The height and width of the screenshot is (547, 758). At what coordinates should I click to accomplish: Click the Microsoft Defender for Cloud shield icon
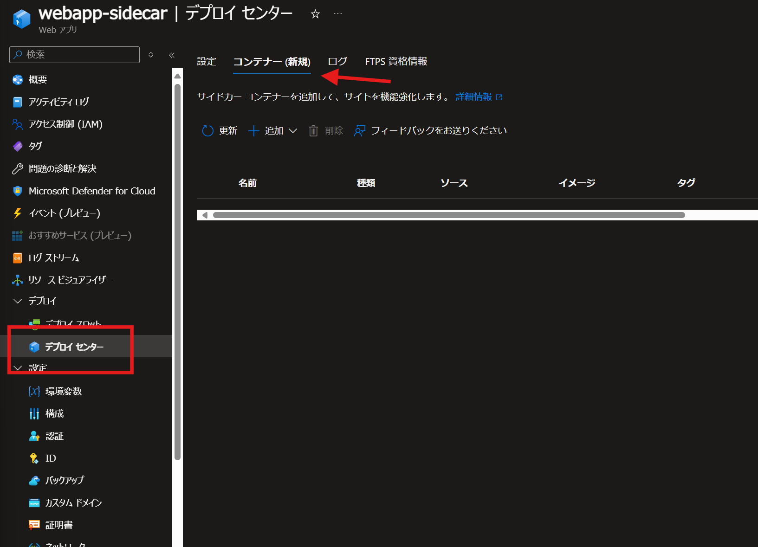18,191
